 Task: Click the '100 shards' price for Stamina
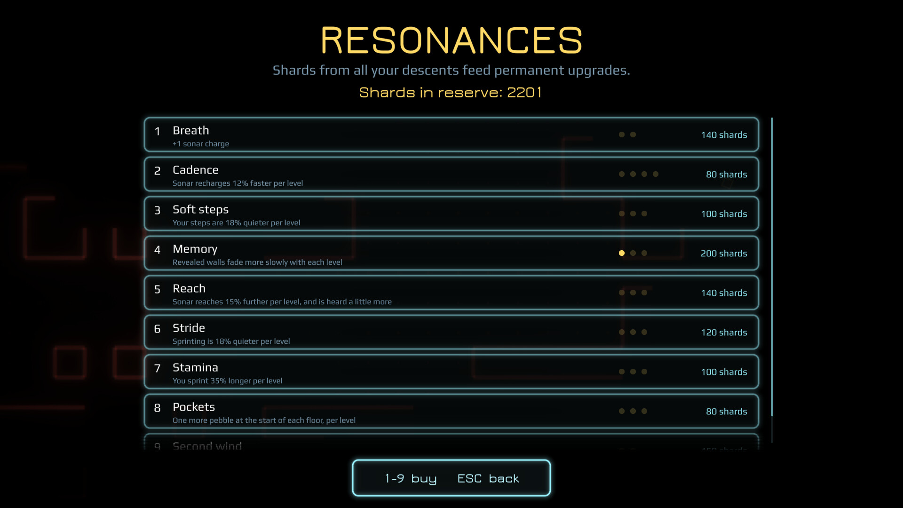(x=724, y=372)
